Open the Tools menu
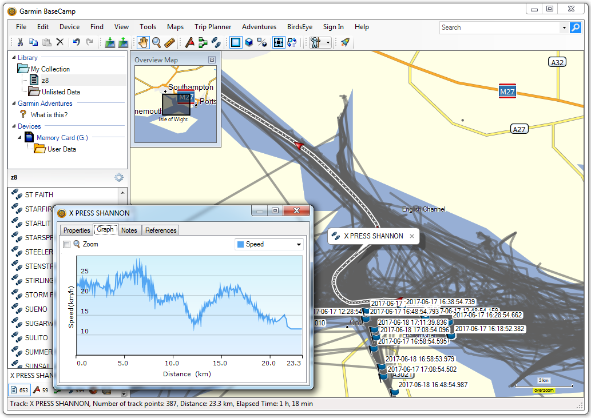The height and width of the screenshot is (418, 591). coord(148,27)
